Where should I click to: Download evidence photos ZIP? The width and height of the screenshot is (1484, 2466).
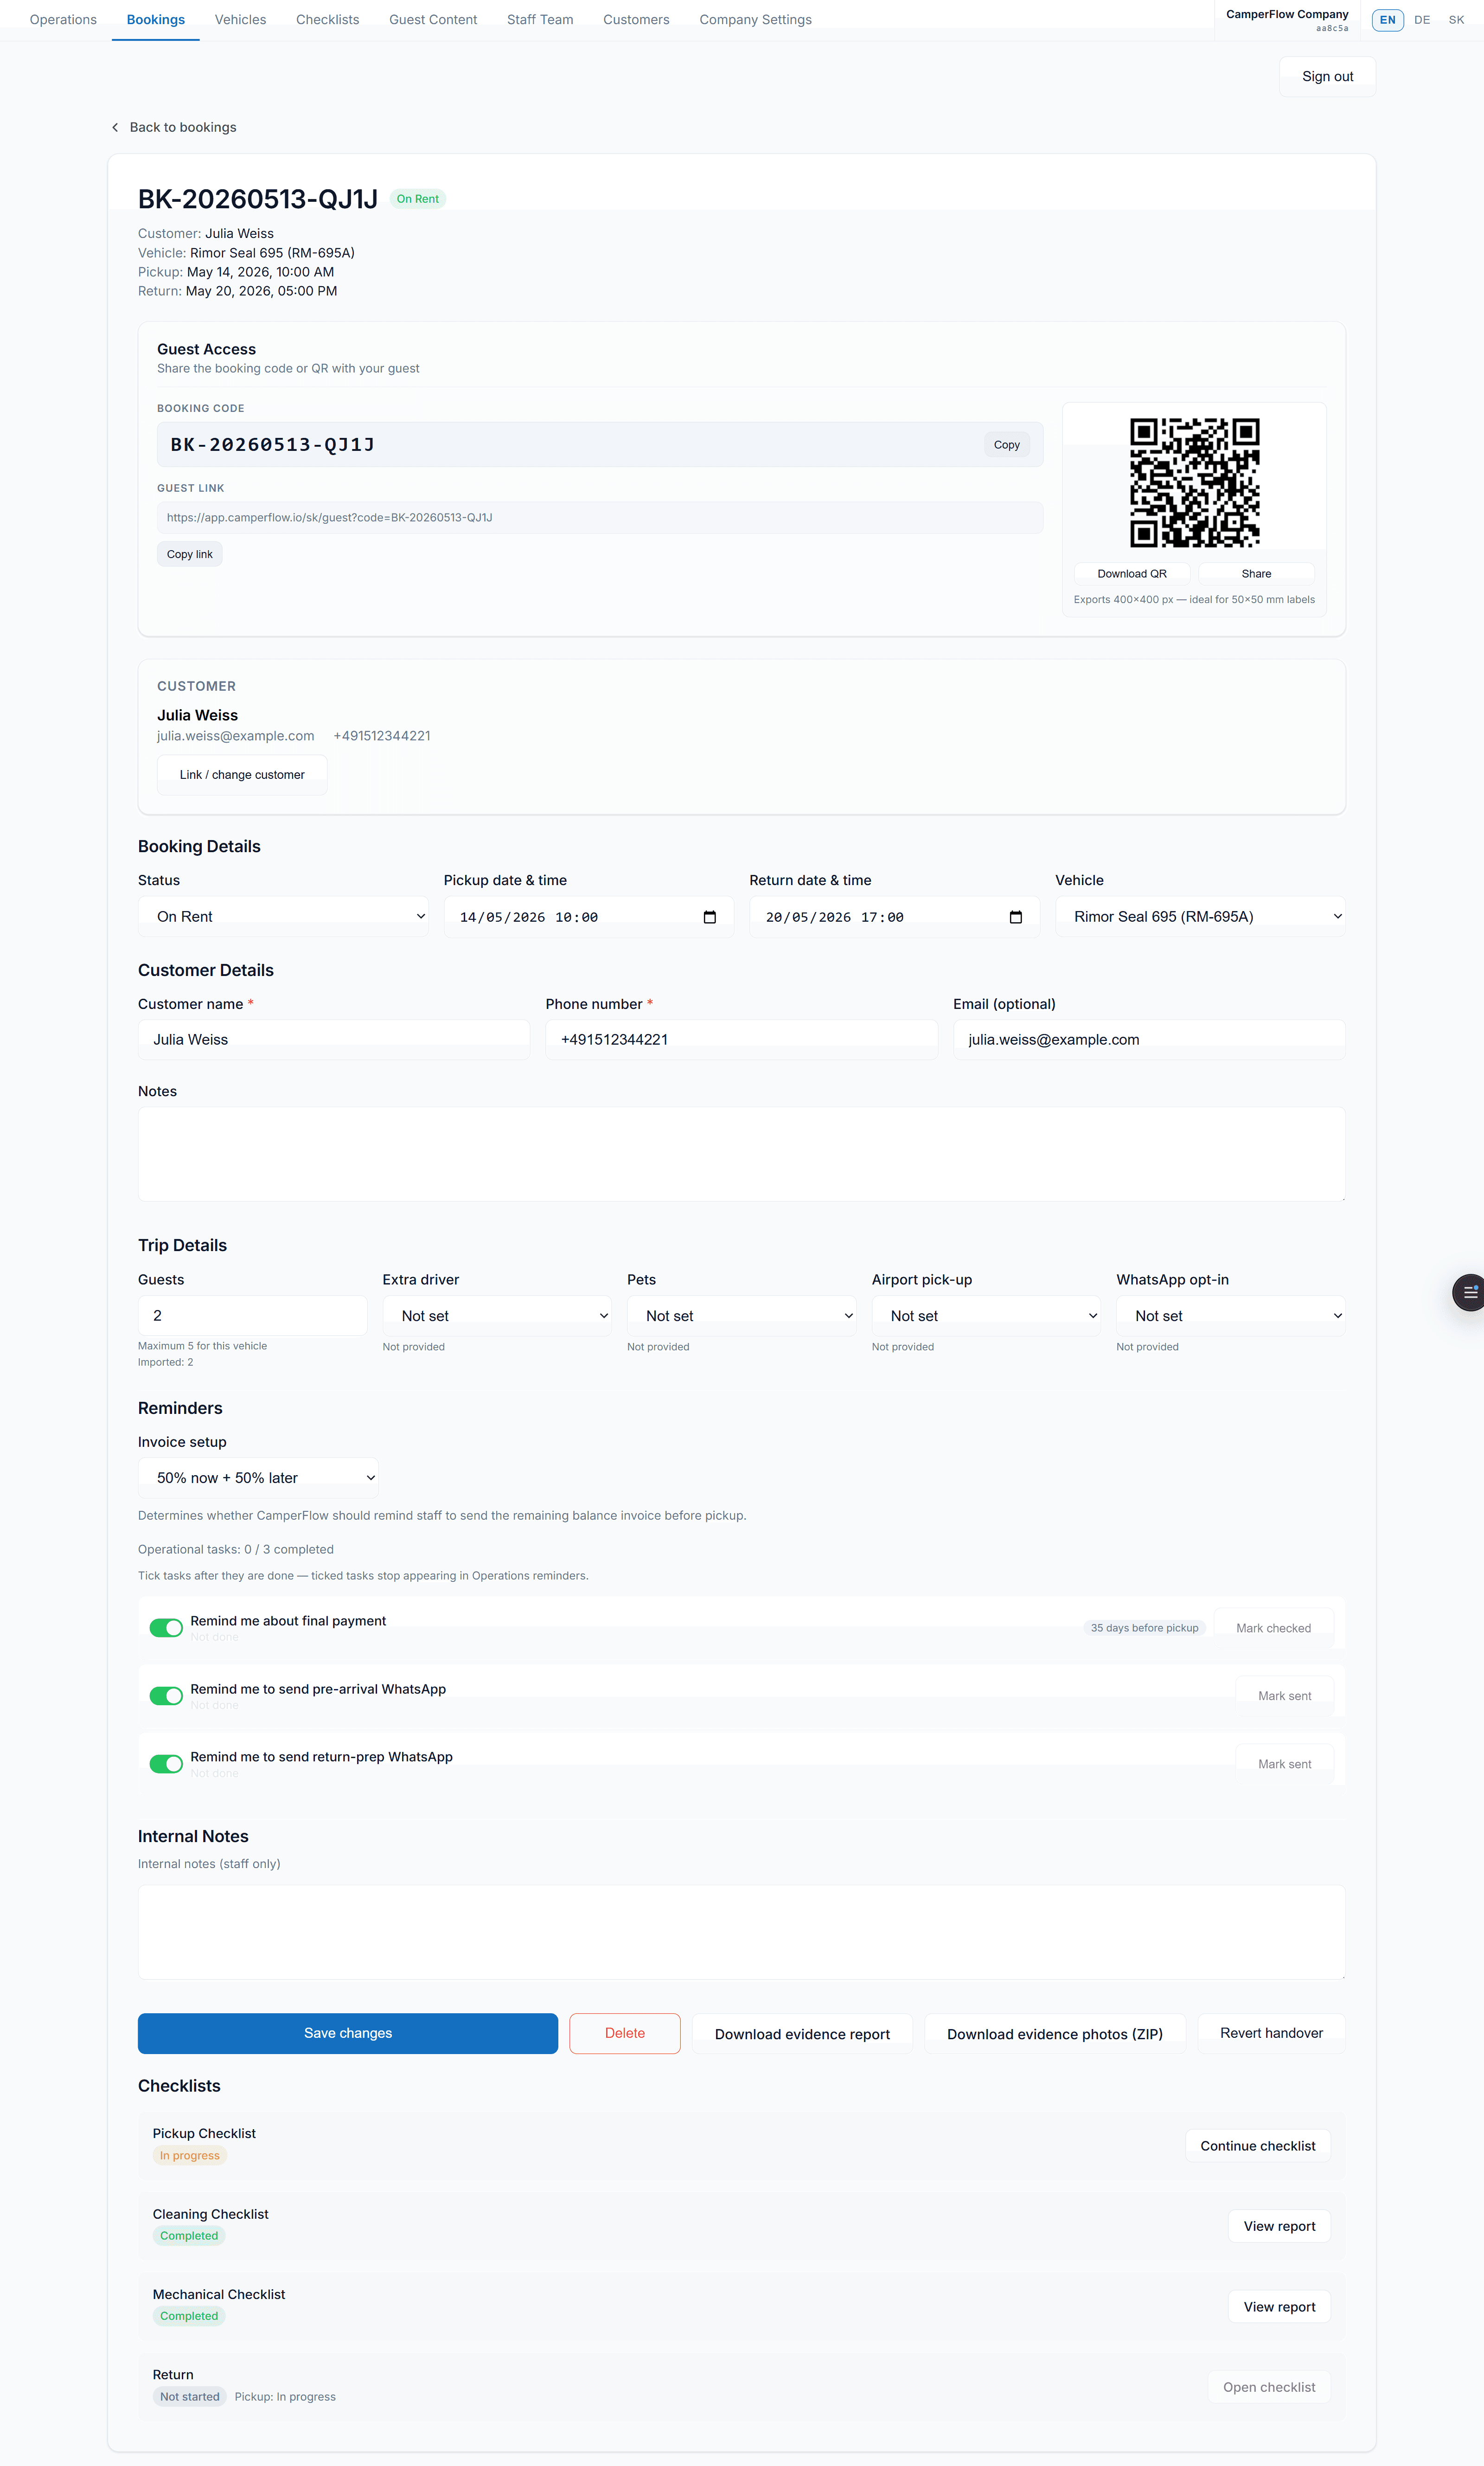1055,2033
